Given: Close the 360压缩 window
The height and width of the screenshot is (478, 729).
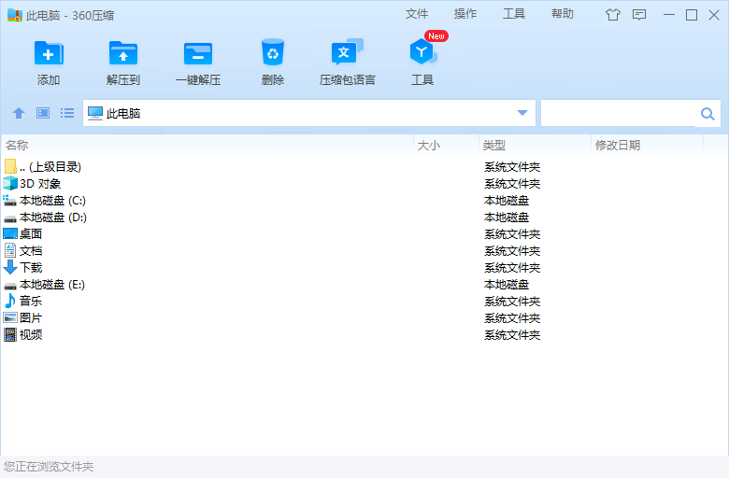Looking at the screenshot, I should [714, 15].
